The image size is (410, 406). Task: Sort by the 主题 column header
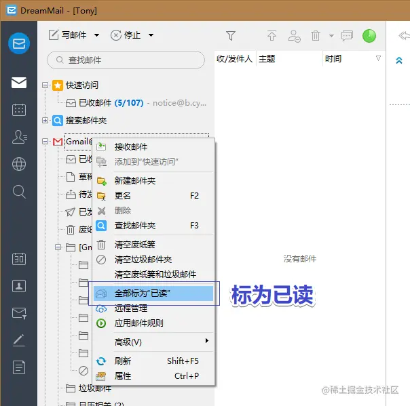click(x=289, y=59)
